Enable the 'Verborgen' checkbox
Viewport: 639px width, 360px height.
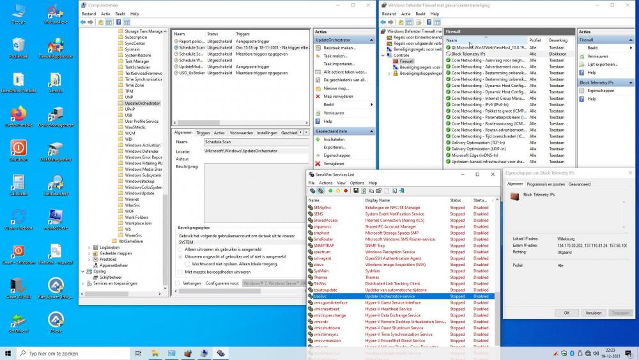click(x=179, y=283)
